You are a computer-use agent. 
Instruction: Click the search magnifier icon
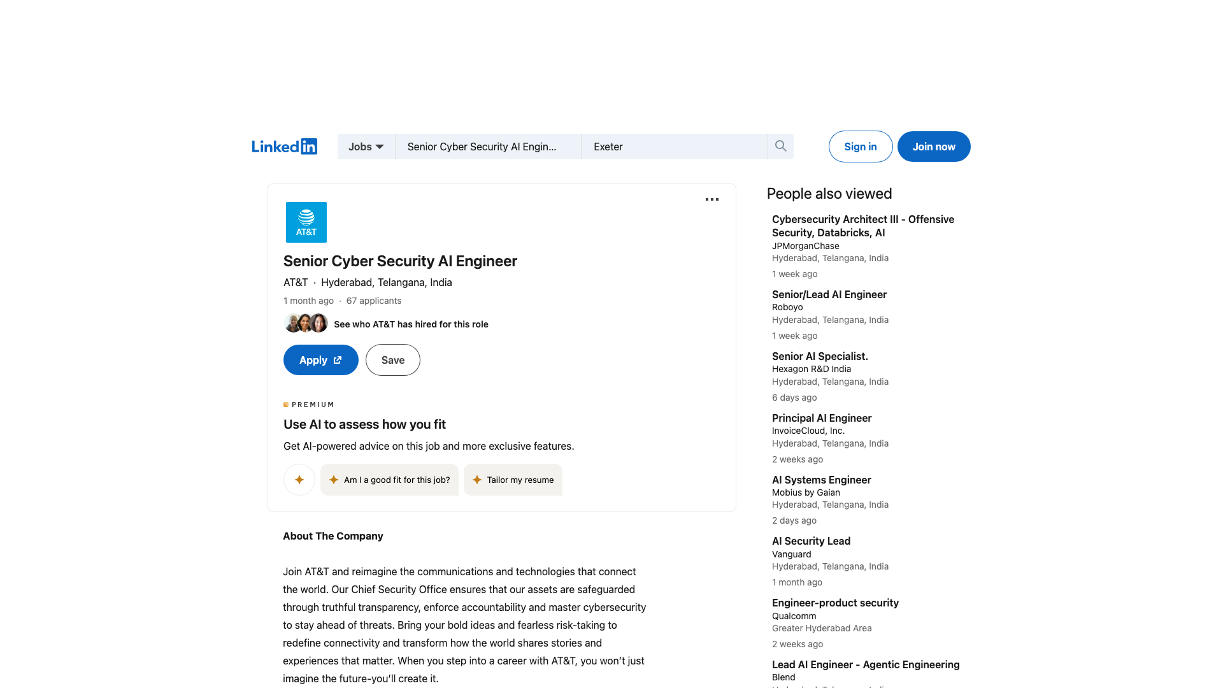[x=780, y=147]
